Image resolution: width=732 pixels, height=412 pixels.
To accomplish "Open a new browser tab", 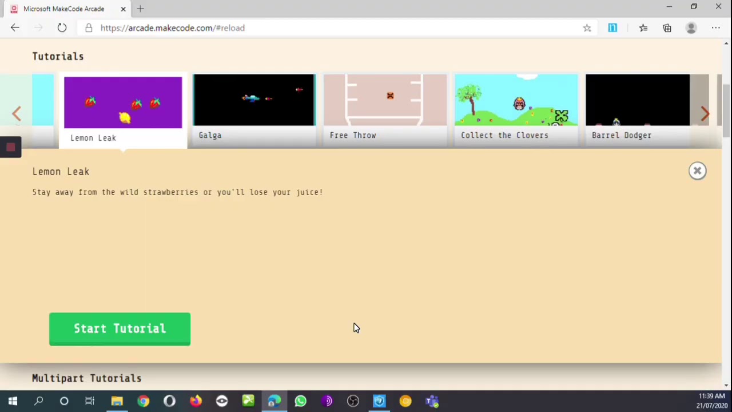I will click(x=140, y=9).
